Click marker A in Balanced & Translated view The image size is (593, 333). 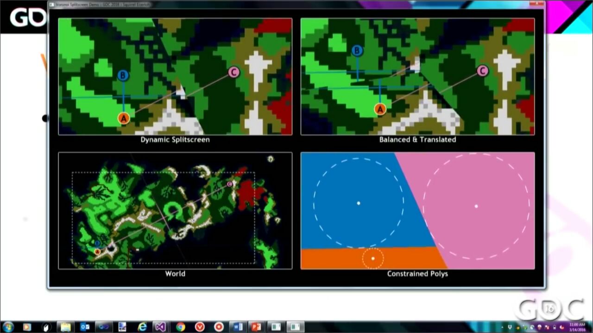point(380,110)
